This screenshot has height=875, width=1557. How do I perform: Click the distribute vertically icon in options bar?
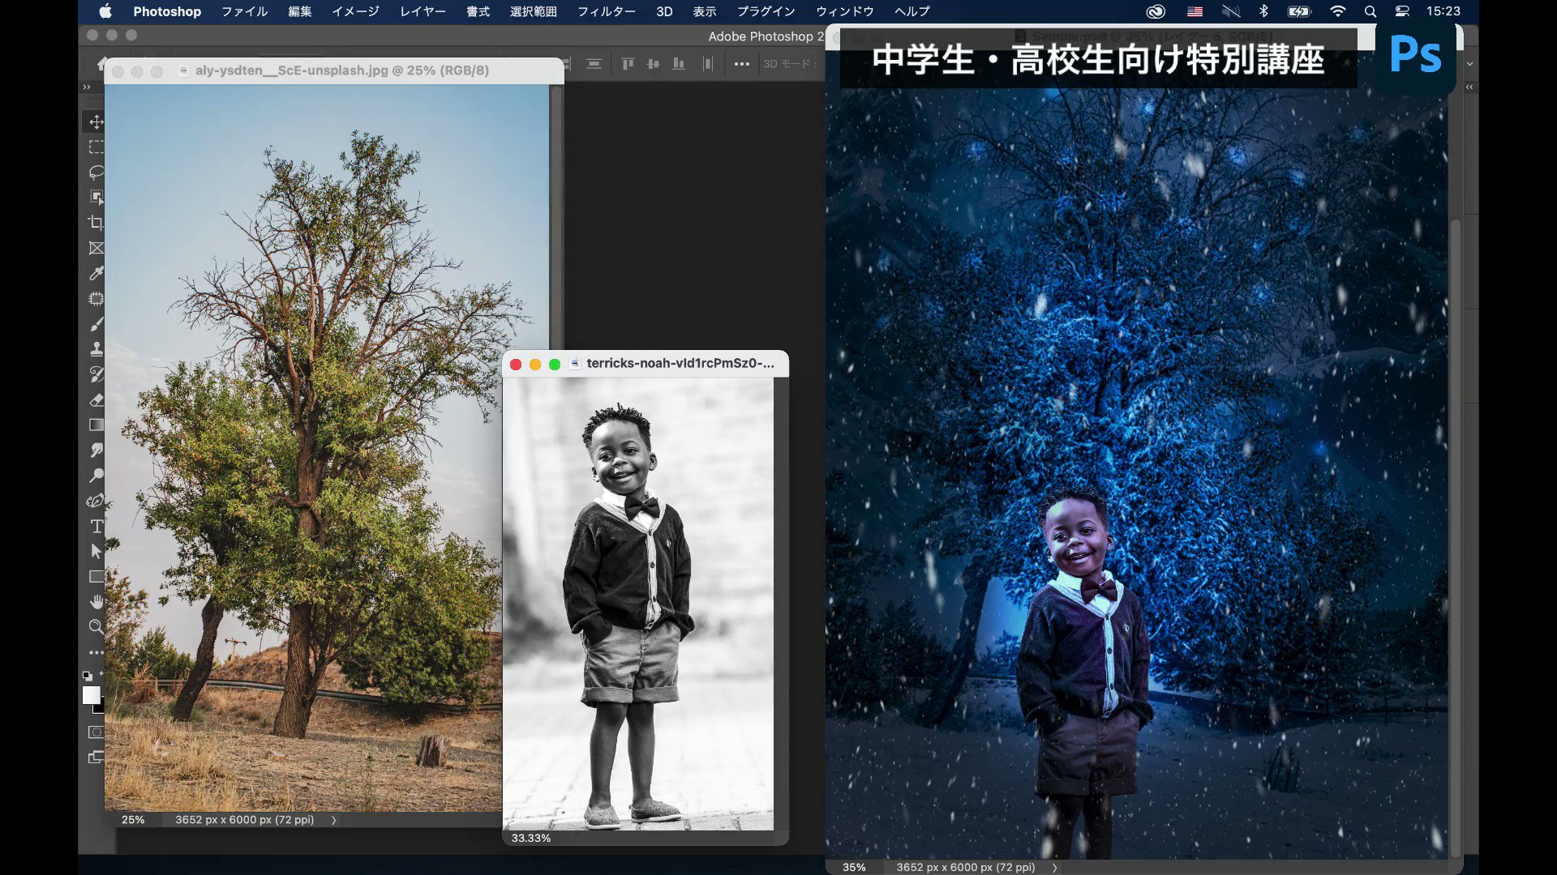coord(708,63)
